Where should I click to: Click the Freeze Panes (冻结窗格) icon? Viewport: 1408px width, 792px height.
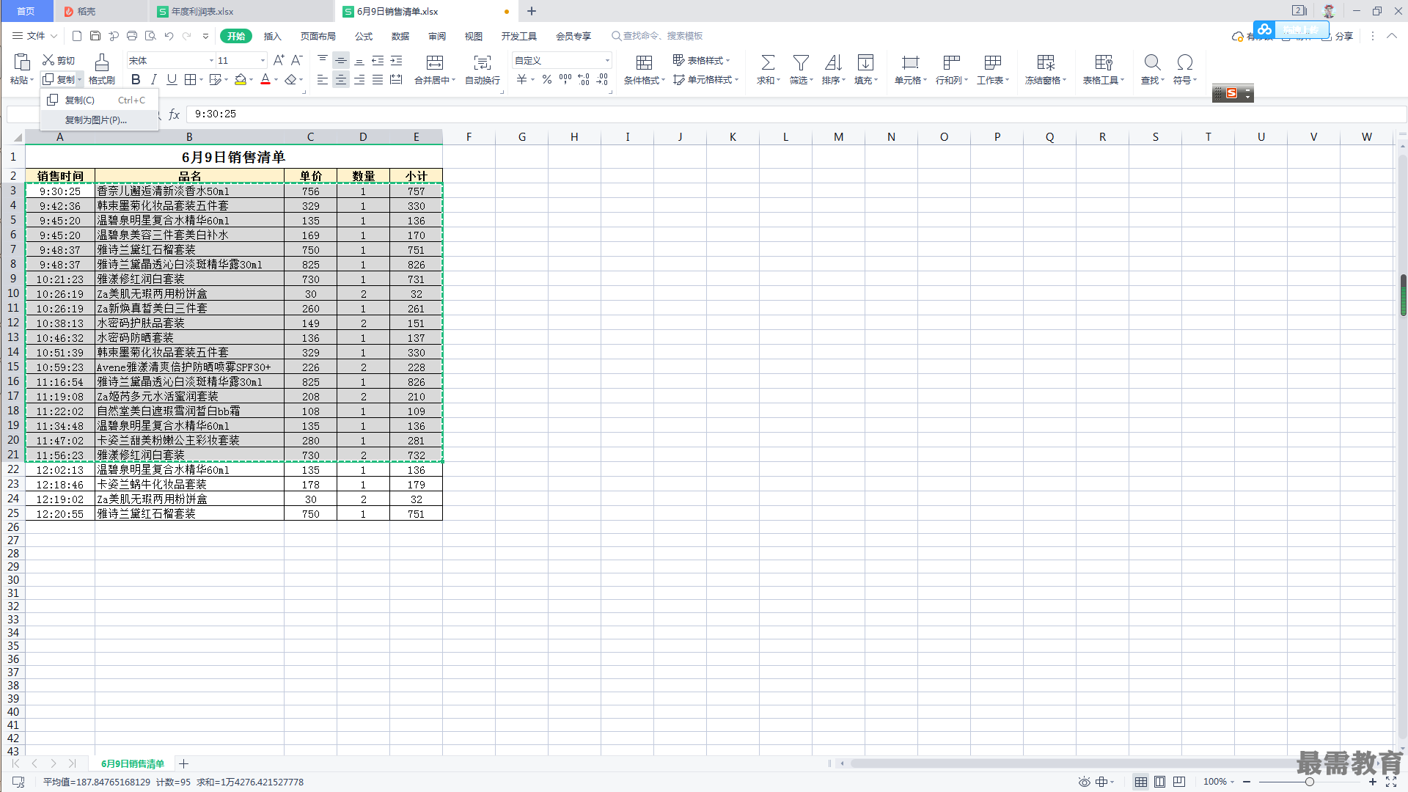click(x=1046, y=62)
